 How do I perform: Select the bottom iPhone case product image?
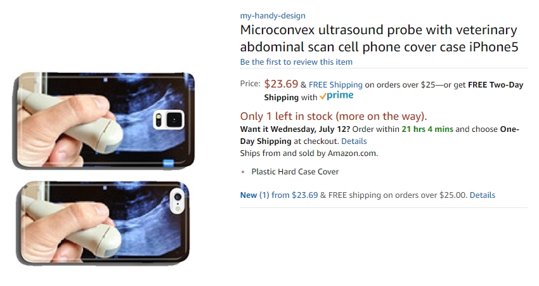(x=103, y=223)
